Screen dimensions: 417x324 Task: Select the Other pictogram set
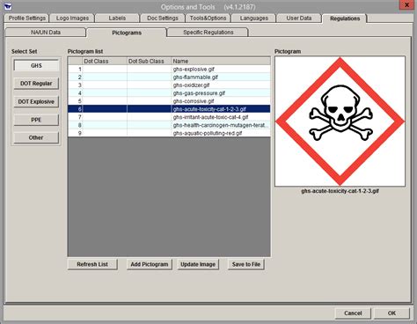36,137
